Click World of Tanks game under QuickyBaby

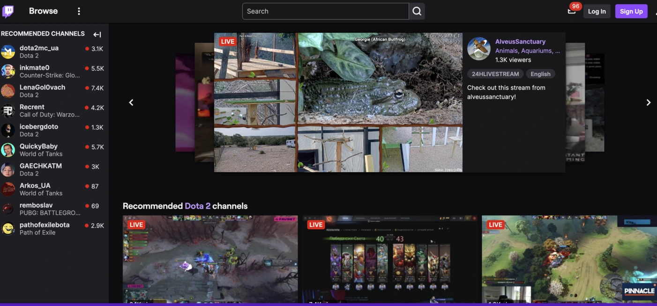click(41, 153)
